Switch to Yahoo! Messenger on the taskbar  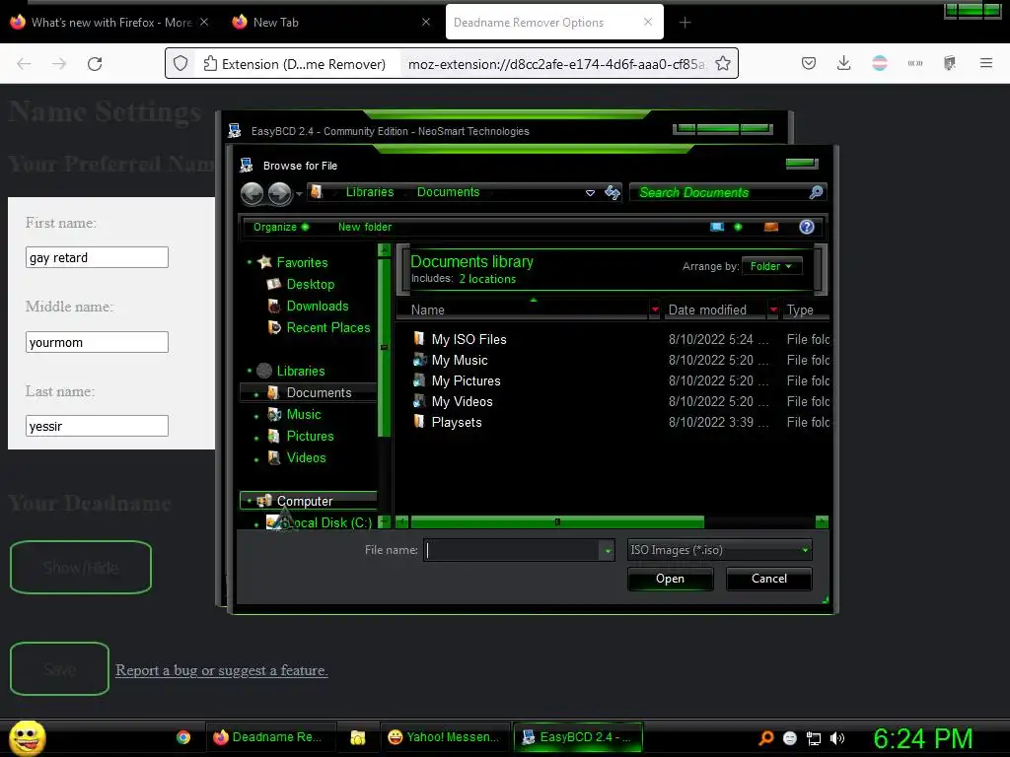[x=444, y=737]
